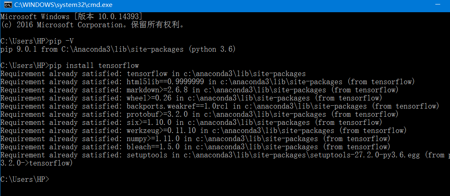Click the werkzeug>=0.11.10 requirement text
Screen dimensions: 450x196
point(161,131)
